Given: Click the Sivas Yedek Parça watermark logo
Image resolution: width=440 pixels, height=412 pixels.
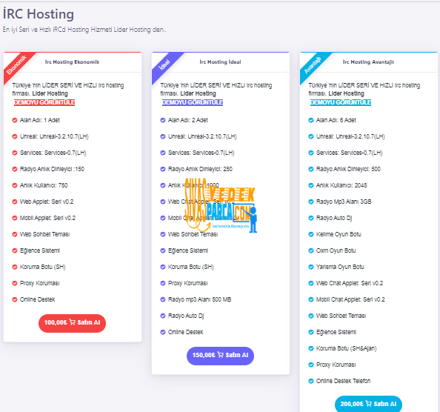Looking at the screenshot, I should [220, 206].
